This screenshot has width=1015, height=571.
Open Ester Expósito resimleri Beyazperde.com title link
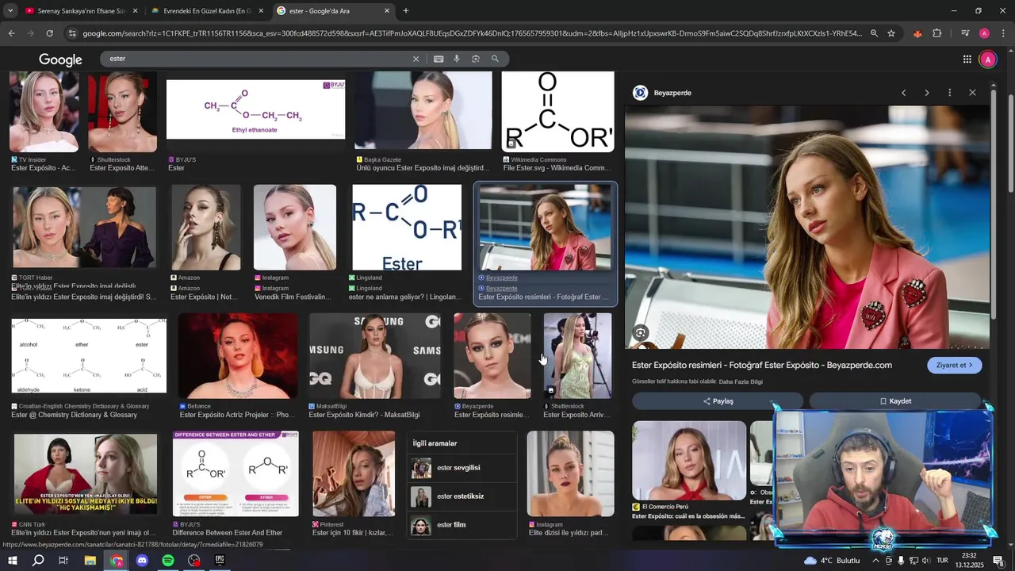(x=762, y=366)
